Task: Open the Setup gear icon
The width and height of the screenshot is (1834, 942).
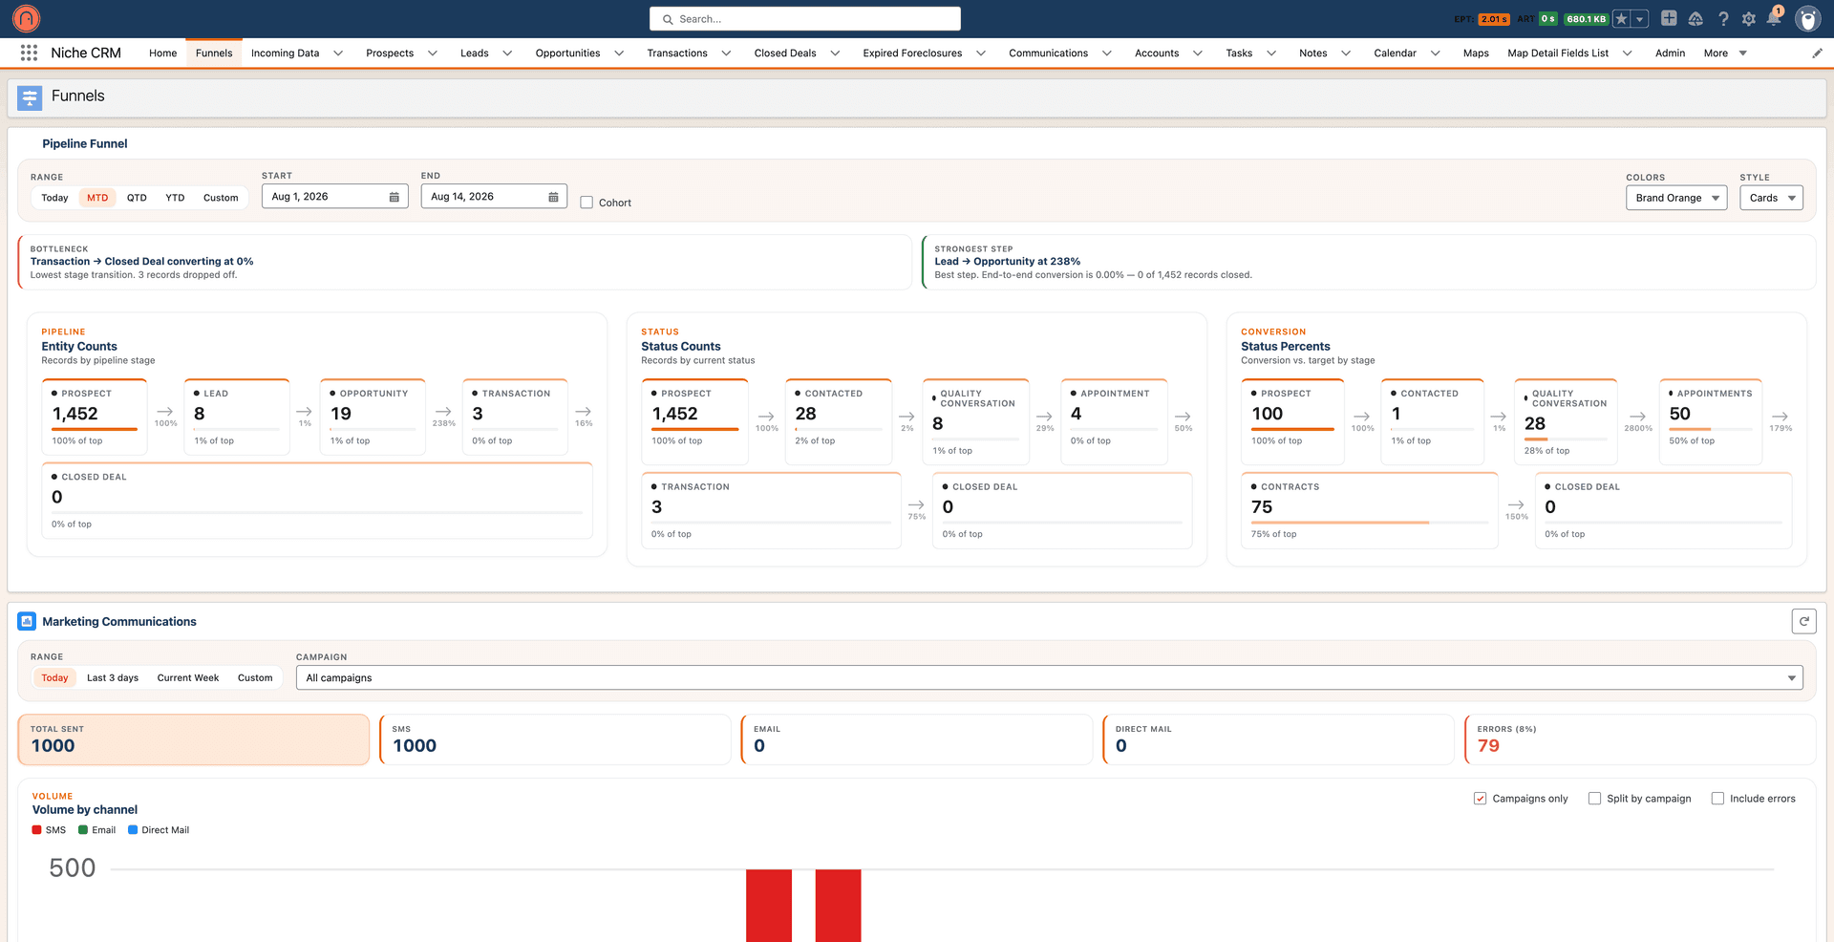Action: point(1749,19)
